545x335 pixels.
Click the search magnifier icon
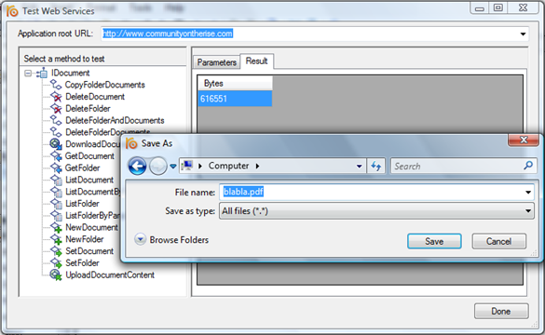(x=528, y=166)
